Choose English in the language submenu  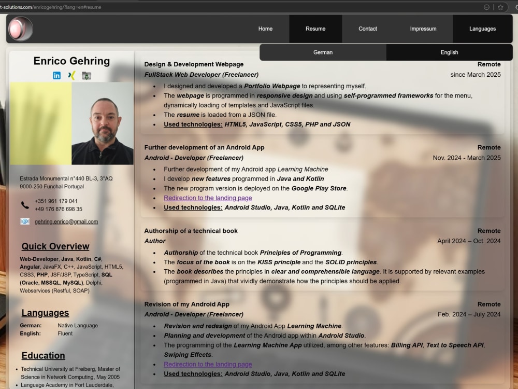click(449, 52)
